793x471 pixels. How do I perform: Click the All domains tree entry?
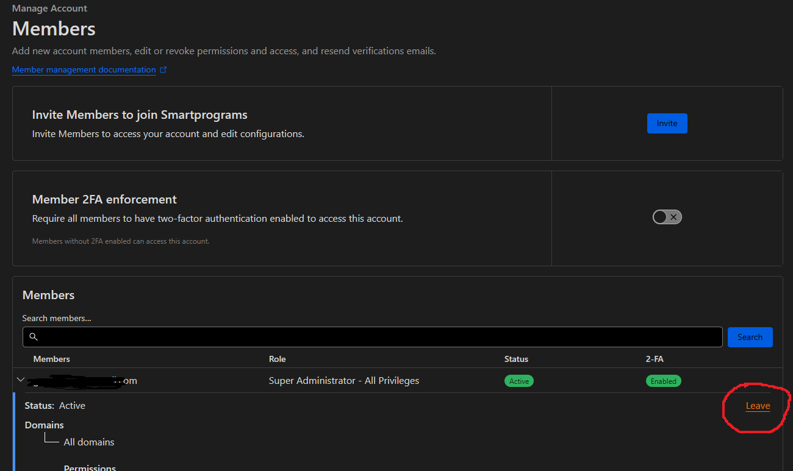coord(89,442)
